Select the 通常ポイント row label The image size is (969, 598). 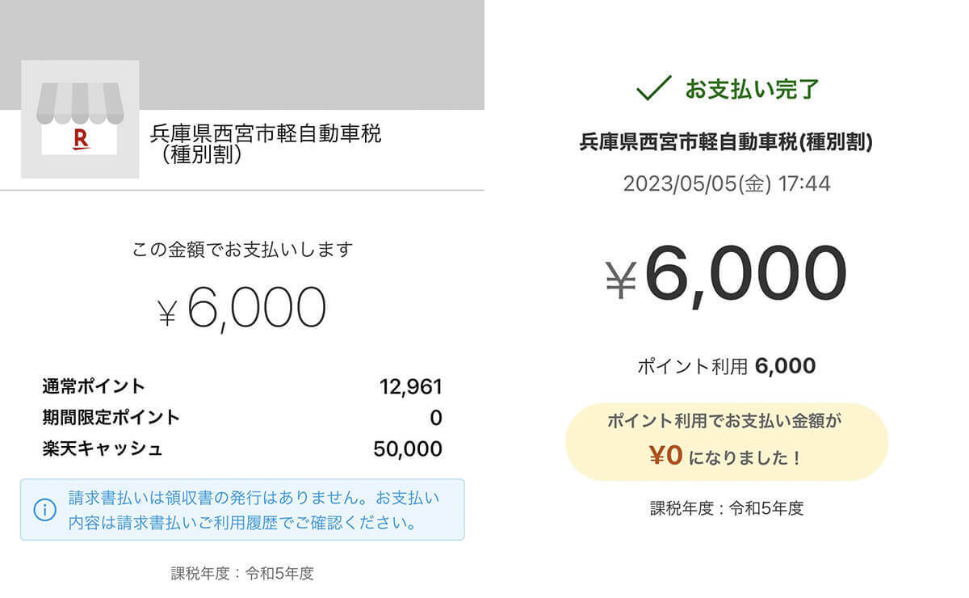pyautogui.click(x=94, y=386)
